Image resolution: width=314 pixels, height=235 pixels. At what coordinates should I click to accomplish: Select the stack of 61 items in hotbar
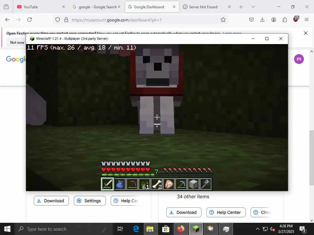point(145,184)
